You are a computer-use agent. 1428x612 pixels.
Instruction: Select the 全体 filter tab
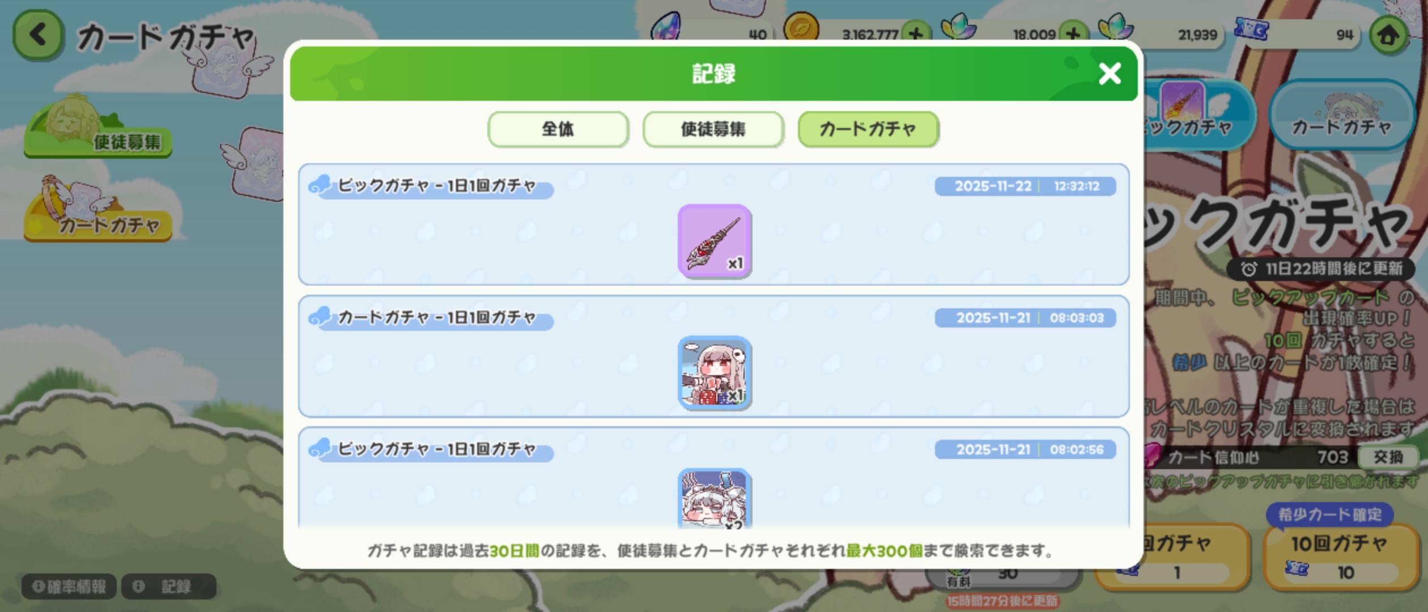tap(558, 129)
